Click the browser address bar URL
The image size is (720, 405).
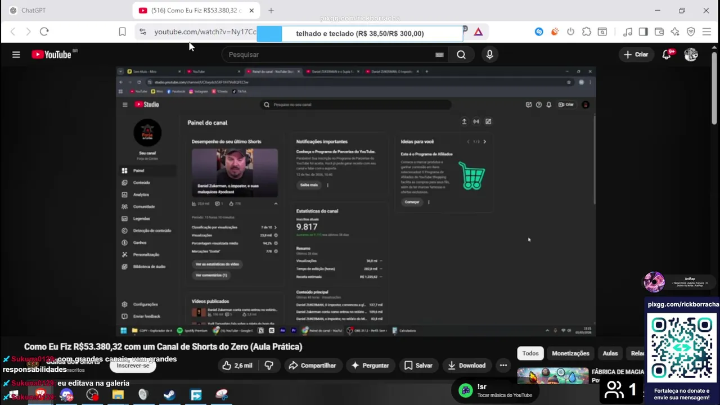205,32
